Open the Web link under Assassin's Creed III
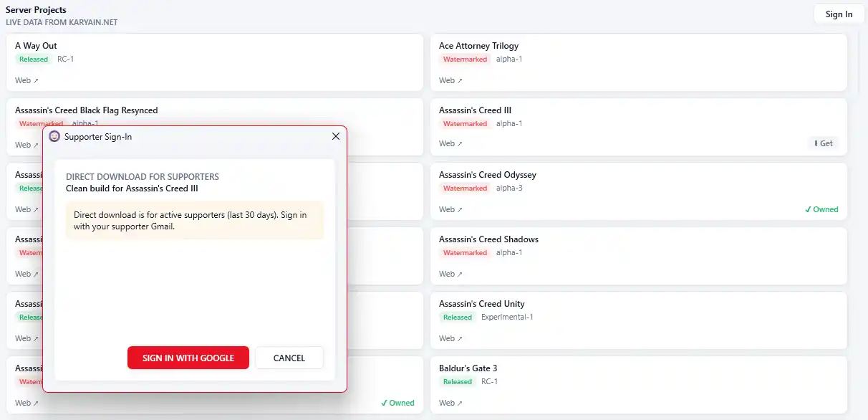The height and width of the screenshot is (420, 868). coord(451,143)
